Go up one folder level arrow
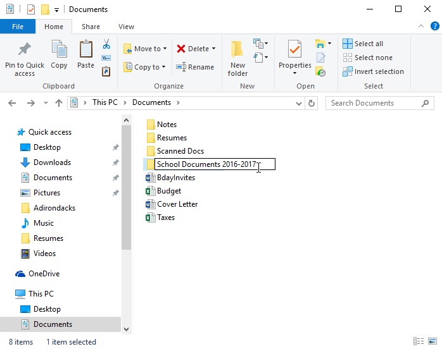Image resolution: width=442 pixels, height=349 pixels. pyautogui.click(x=59, y=103)
